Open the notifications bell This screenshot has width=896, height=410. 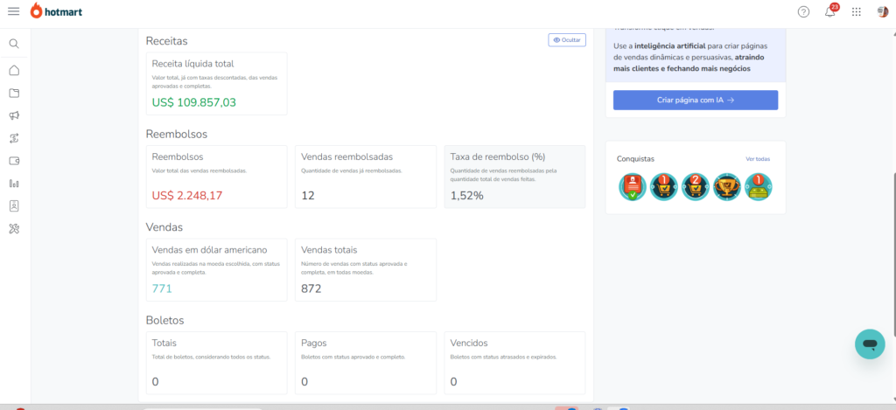click(829, 11)
